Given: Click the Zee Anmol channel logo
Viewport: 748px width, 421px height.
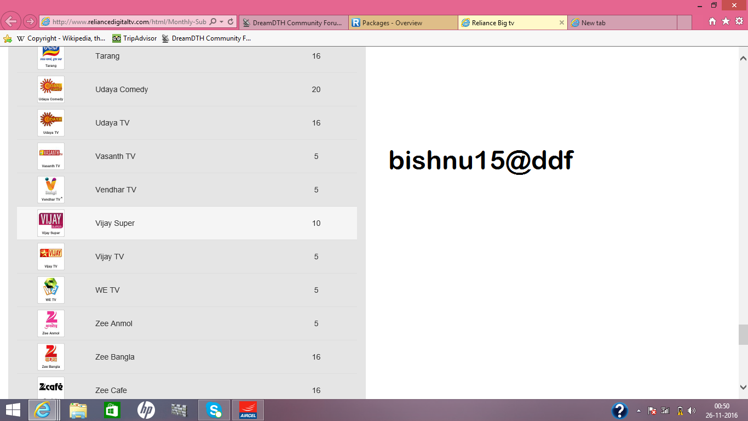Looking at the screenshot, I should [x=51, y=323].
